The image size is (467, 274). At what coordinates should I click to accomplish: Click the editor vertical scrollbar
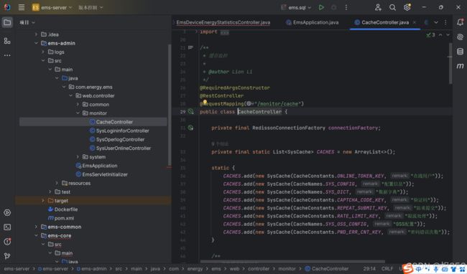(450, 63)
